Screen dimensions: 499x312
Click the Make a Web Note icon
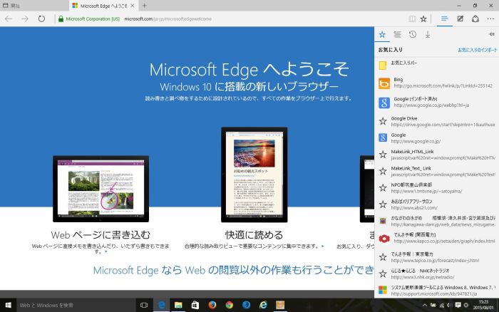click(461, 19)
